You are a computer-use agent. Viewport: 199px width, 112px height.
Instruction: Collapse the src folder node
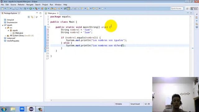pos(6,28)
